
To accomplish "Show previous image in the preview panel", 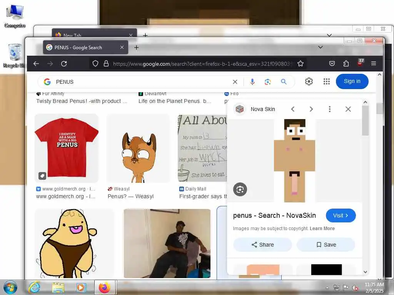I will pyautogui.click(x=293, y=109).
